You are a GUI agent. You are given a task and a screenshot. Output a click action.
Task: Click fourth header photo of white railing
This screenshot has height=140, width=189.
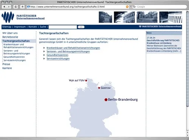(170, 17)
